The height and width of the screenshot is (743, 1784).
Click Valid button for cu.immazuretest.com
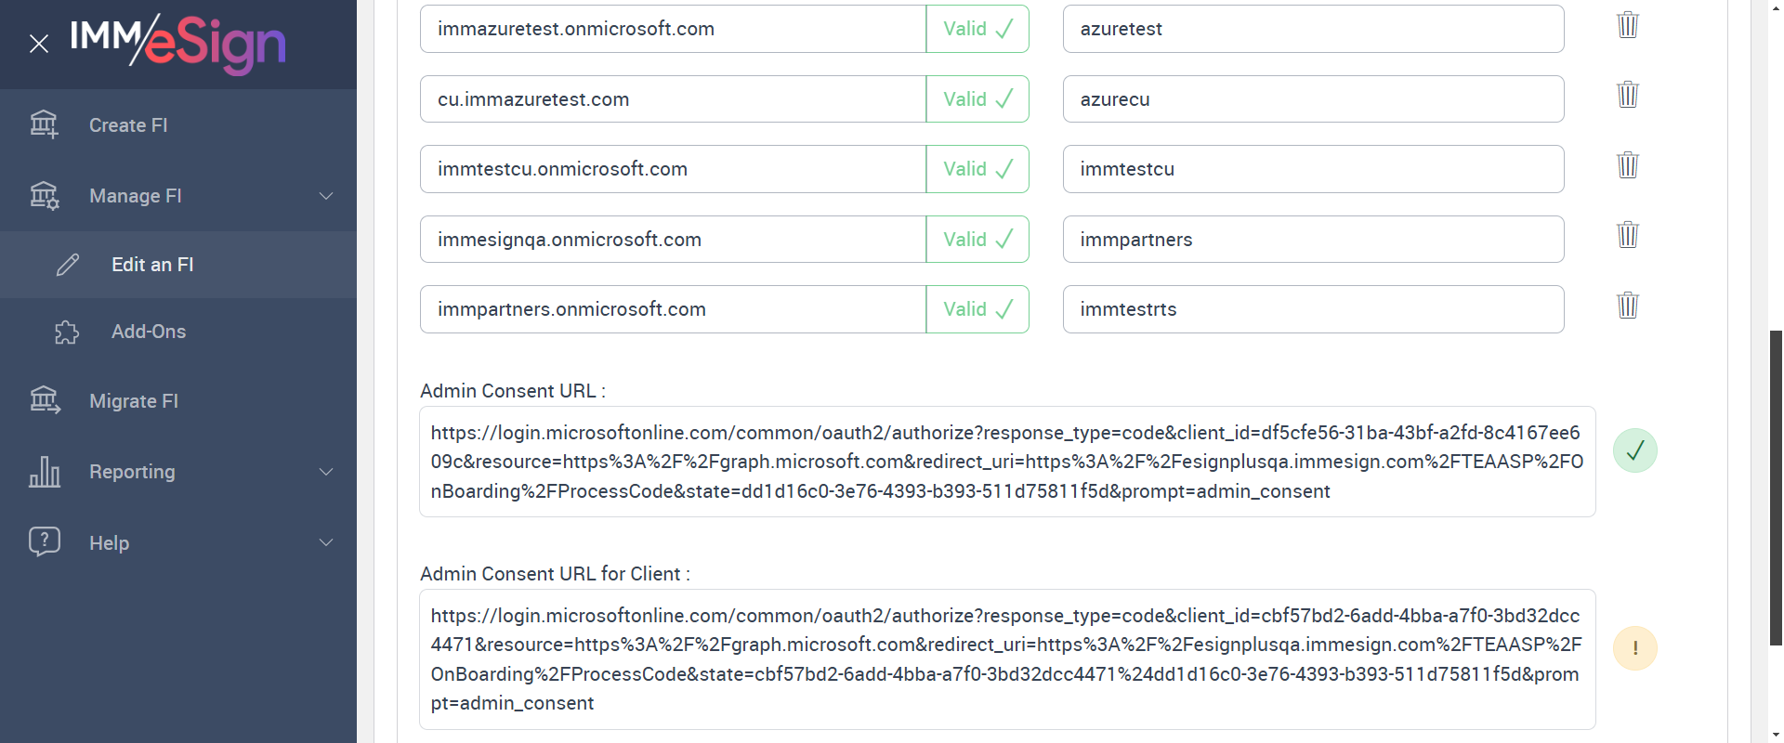[977, 99]
